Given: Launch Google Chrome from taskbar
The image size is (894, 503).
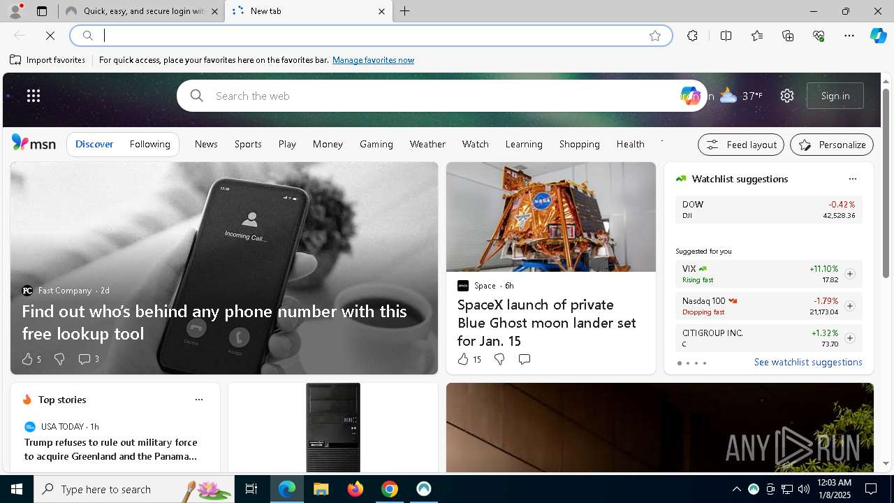Looking at the screenshot, I should pyautogui.click(x=390, y=489).
